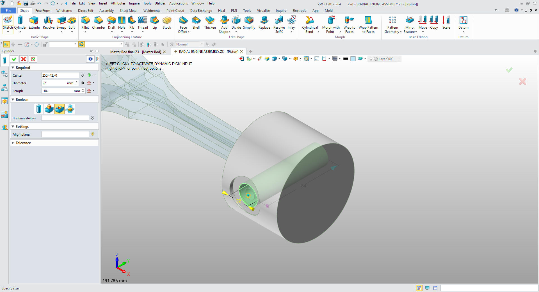Viewport: 539px width, 292px height.
Task: Select the Scale tool icon
Action: pos(446,23)
